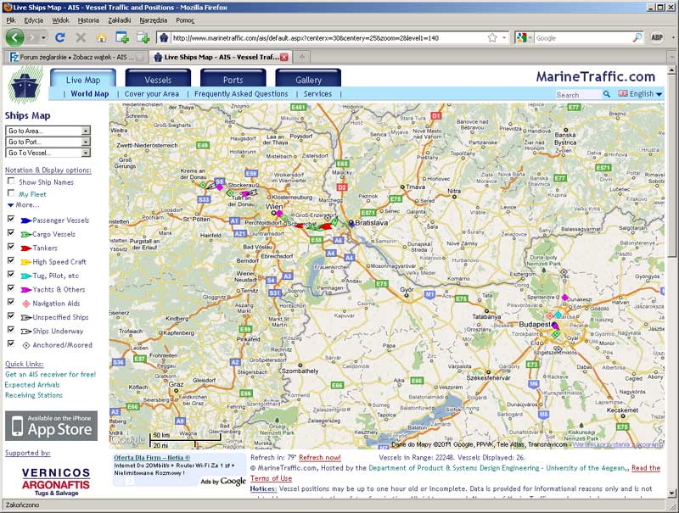Click the bookmark star in the address bar

click(x=492, y=37)
